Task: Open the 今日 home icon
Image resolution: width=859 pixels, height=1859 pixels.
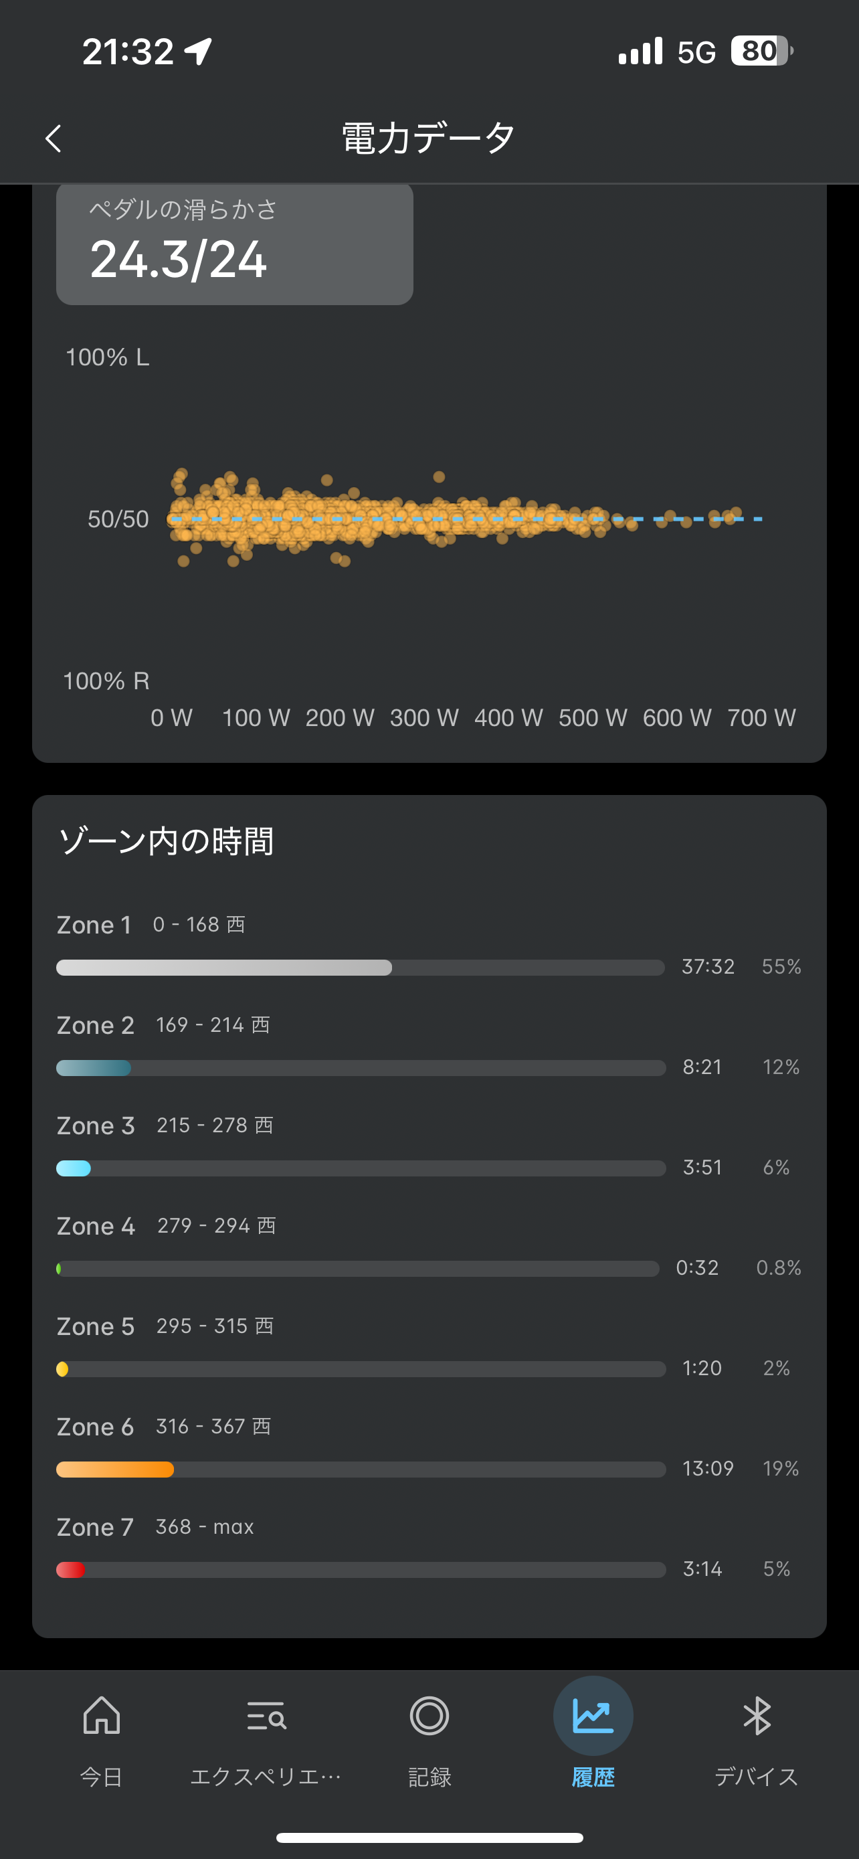Action: click(x=101, y=1714)
